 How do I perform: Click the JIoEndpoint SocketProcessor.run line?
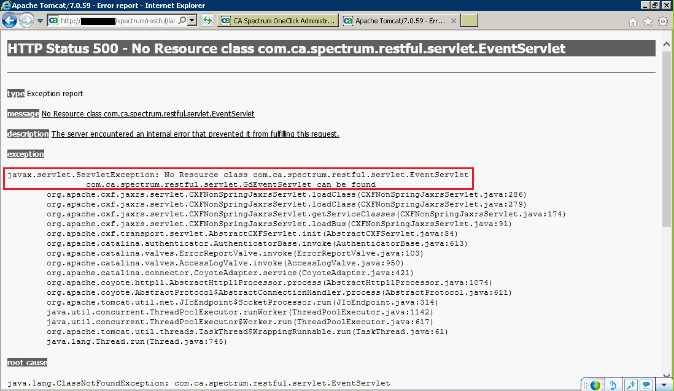pyautogui.click(x=242, y=303)
